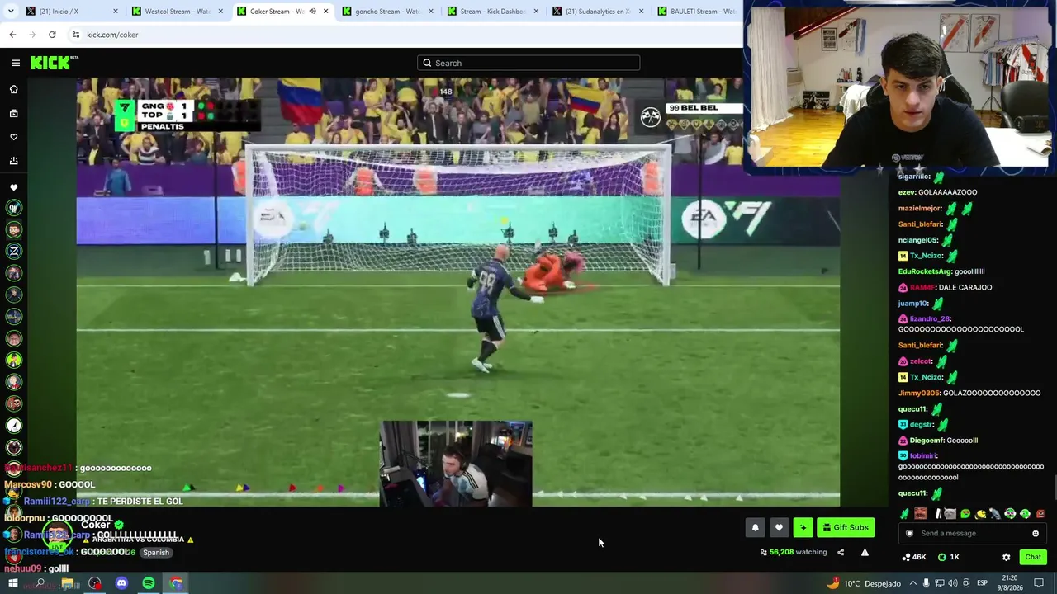Follow Coker with the heart button
Viewport: 1057px width, 594px height.
(x=779, y=528)
